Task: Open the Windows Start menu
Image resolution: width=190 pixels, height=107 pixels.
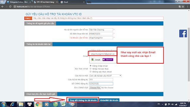Action: coord(4,104)
